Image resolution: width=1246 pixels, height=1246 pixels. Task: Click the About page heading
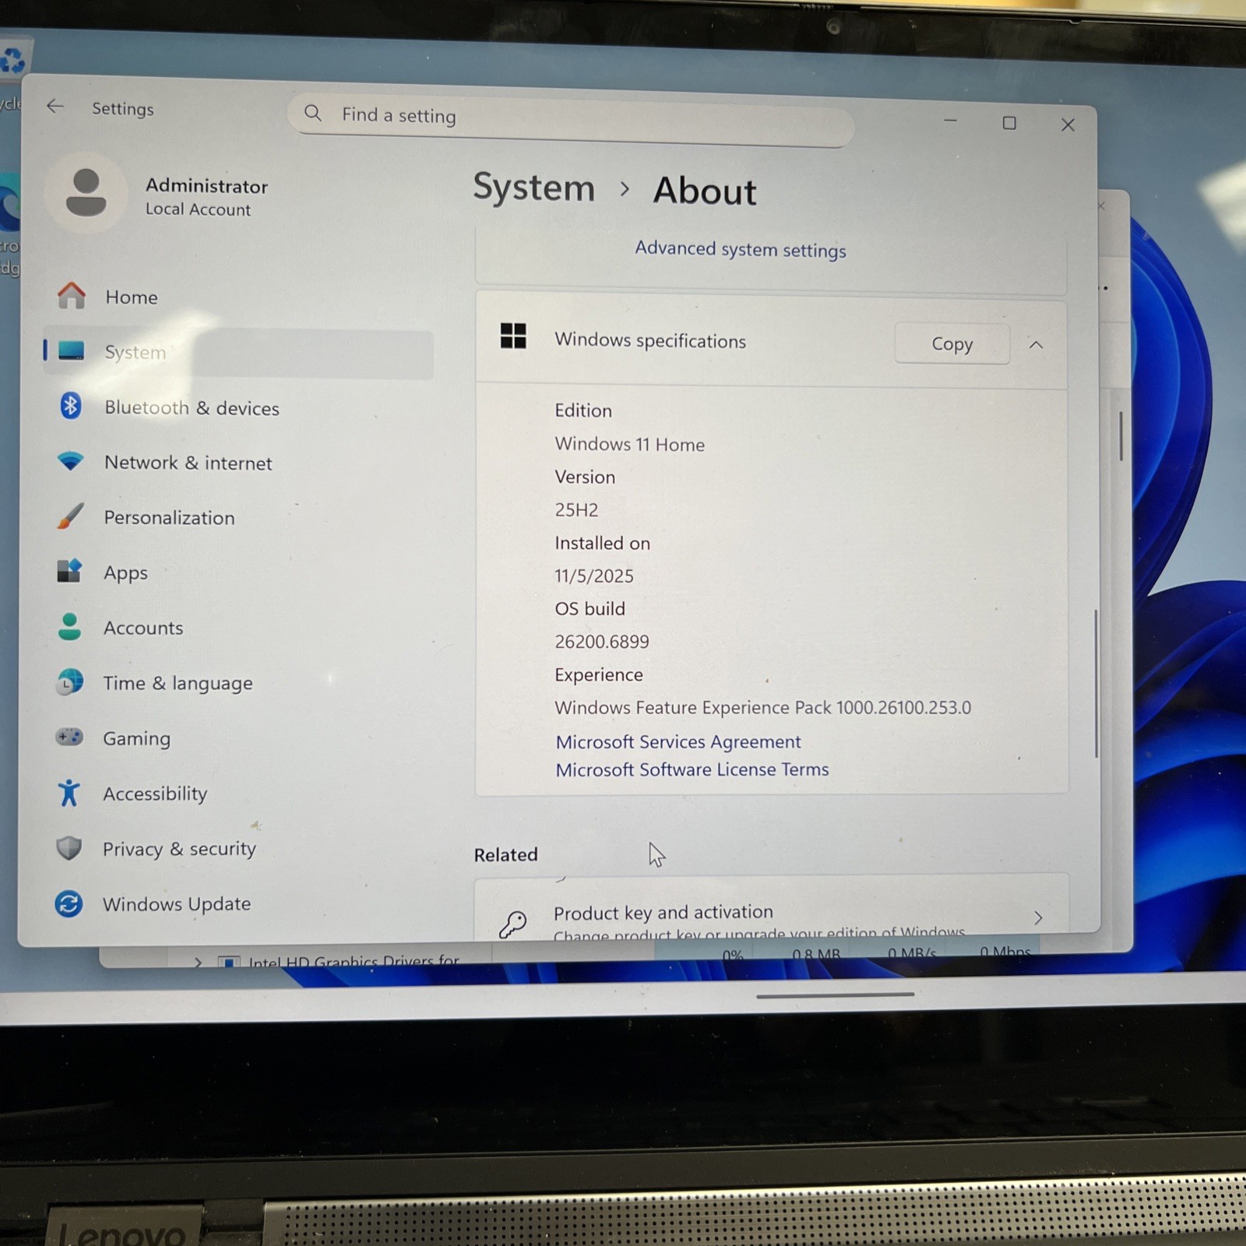tap(705, 191)
